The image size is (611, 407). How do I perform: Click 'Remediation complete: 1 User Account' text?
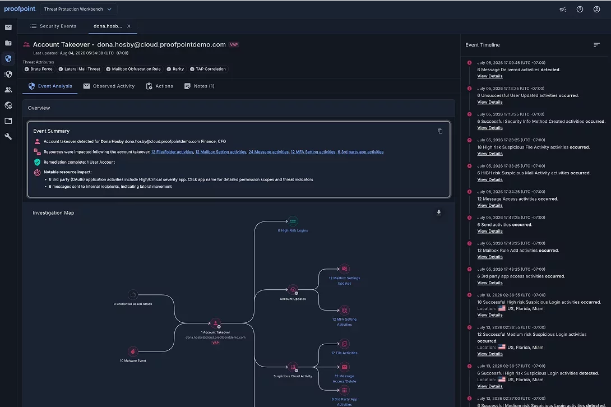(x=79, y=162)
